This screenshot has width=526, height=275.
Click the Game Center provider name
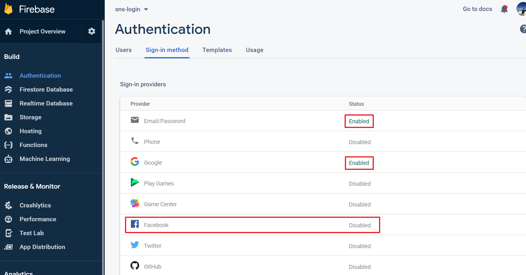click(x=160, y=204)
